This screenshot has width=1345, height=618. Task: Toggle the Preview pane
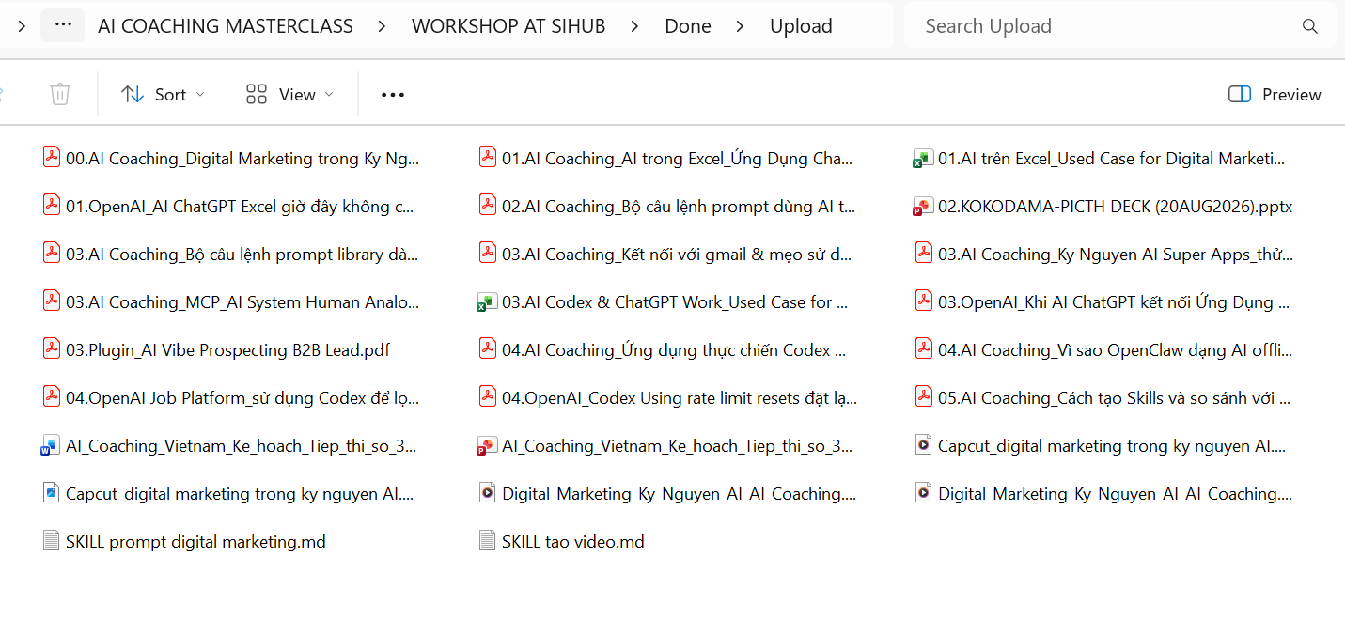pyautogui.click(x=1275, y=94)
